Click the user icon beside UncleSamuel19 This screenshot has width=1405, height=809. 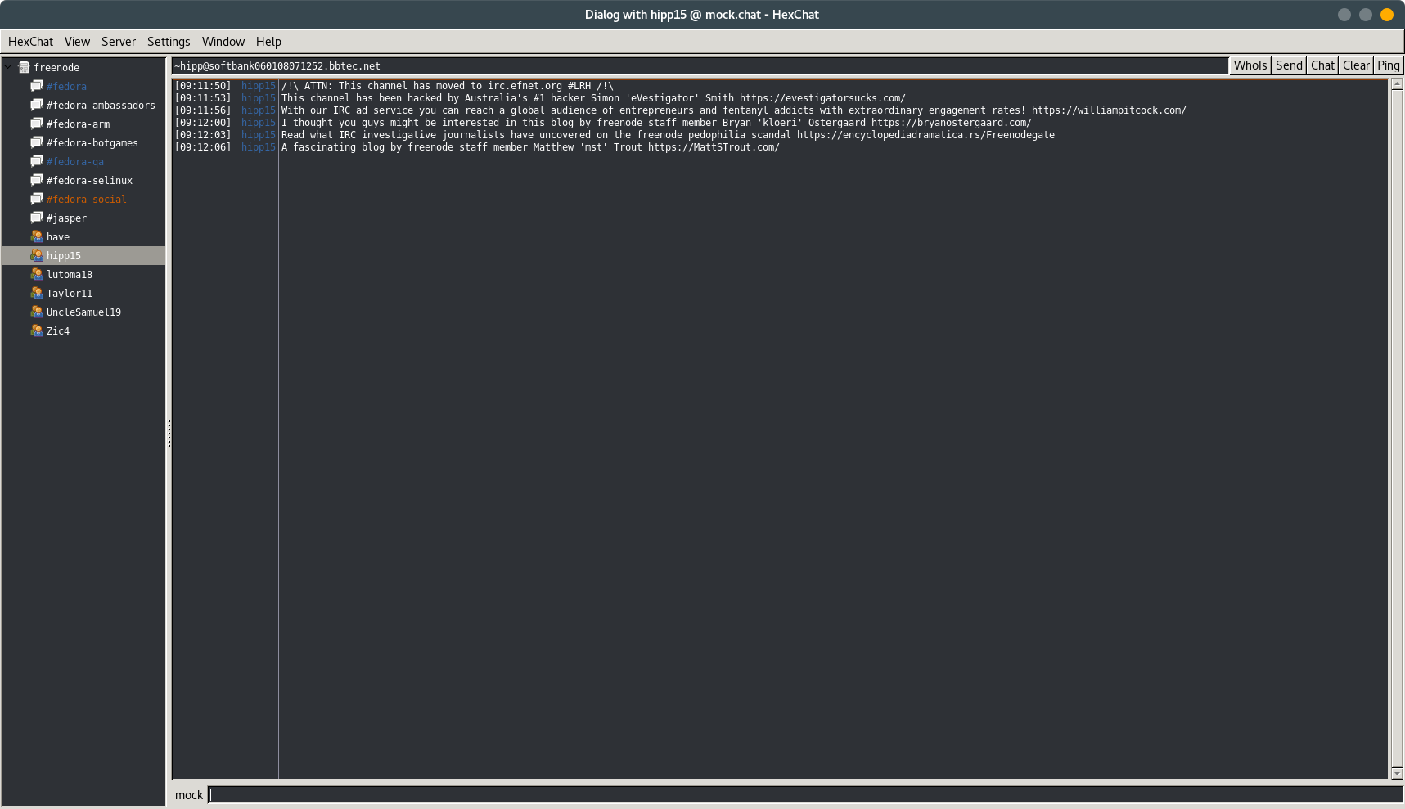tap(37, 312)
